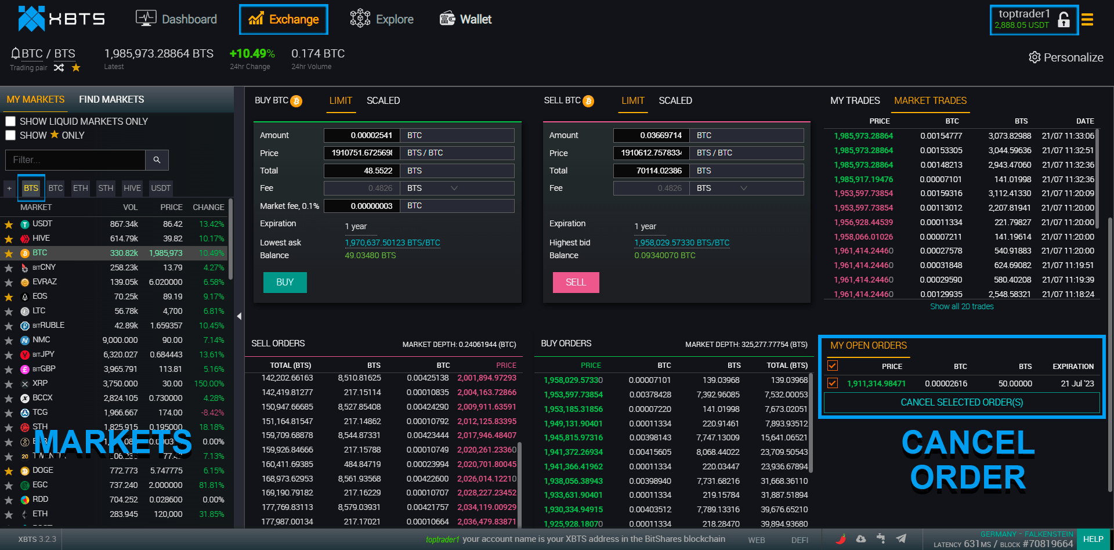The width and height of the screenshot is (1114, 550).
Task: Sort markets by MARKET column
Action: 36,207
